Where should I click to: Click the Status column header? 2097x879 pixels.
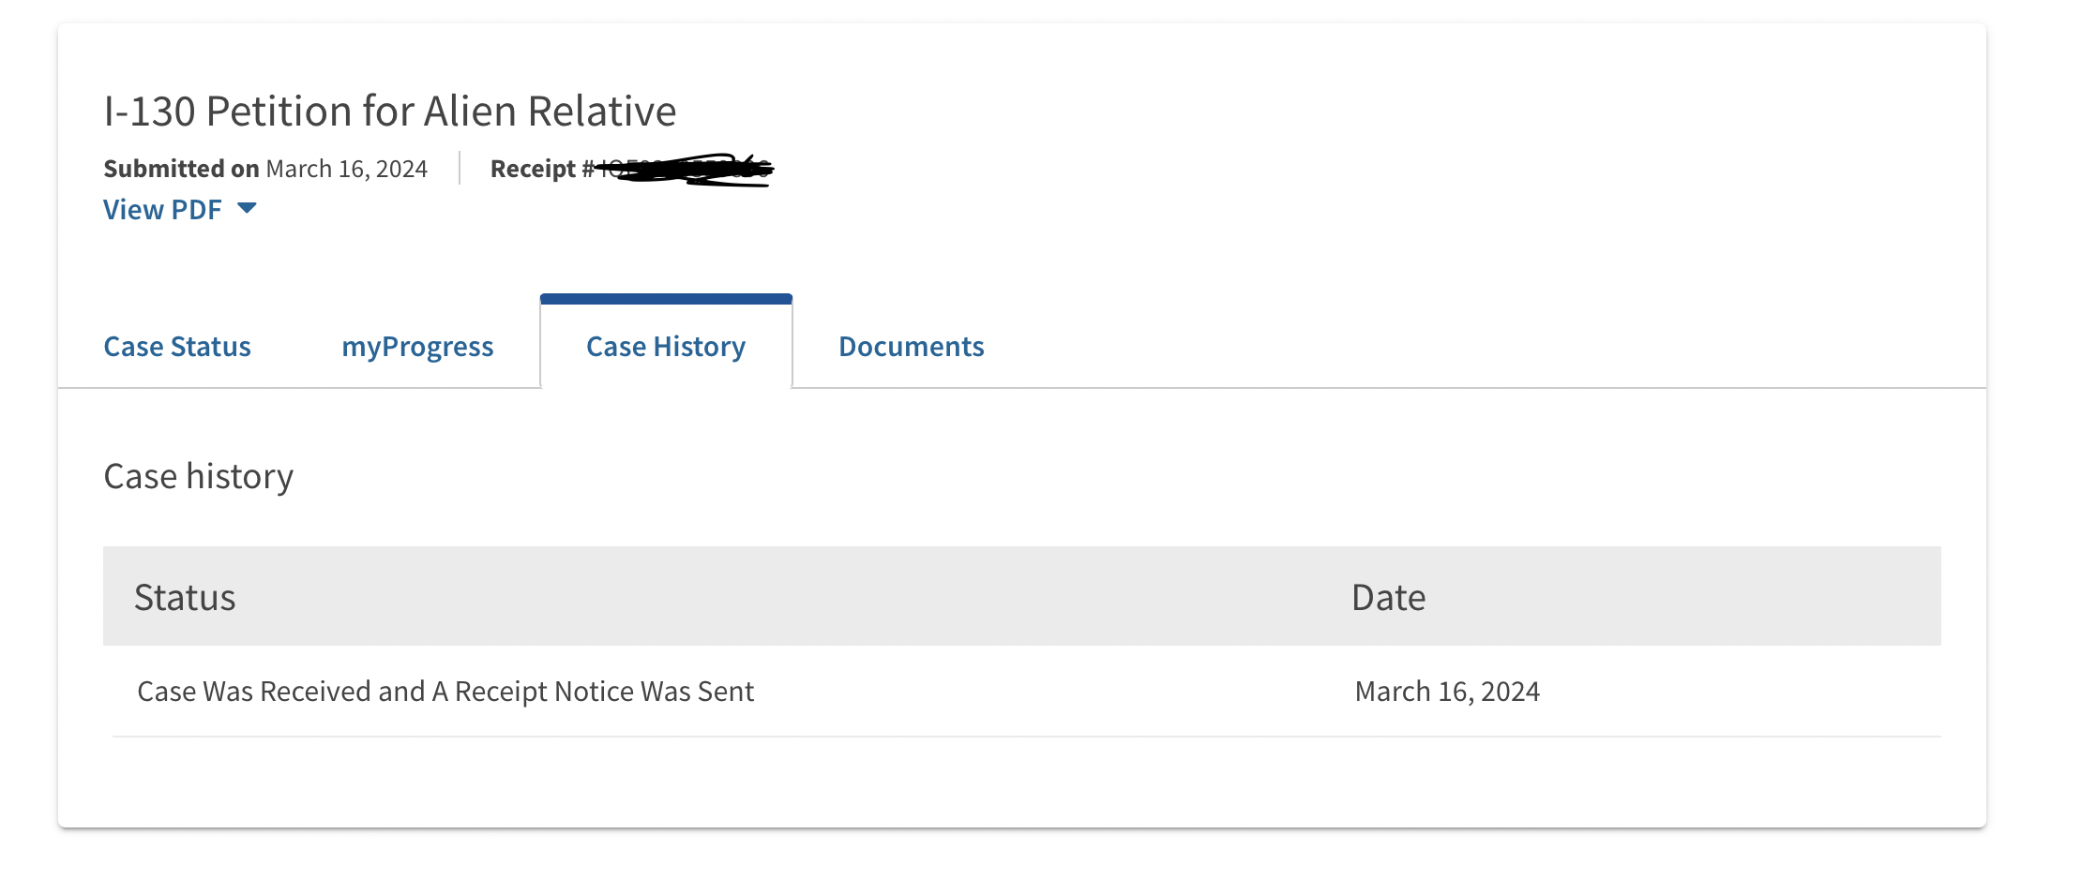(185, 598)
